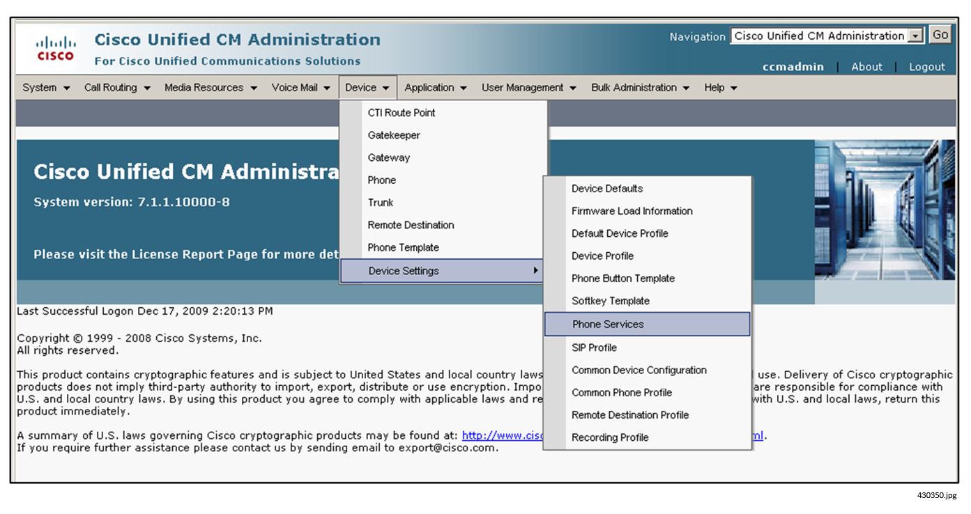Open the Help menu
Screen dimensions: 971x514
coord(721,88)
